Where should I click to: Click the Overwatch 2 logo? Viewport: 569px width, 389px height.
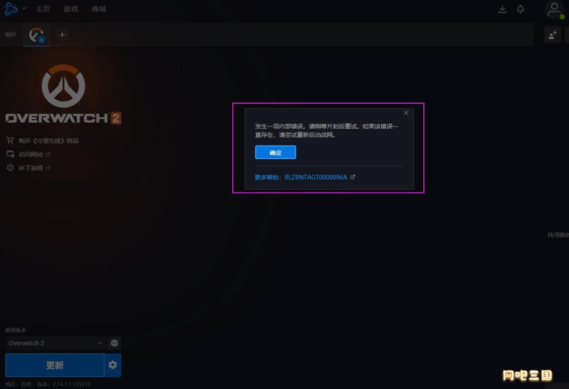pos(63,94)
